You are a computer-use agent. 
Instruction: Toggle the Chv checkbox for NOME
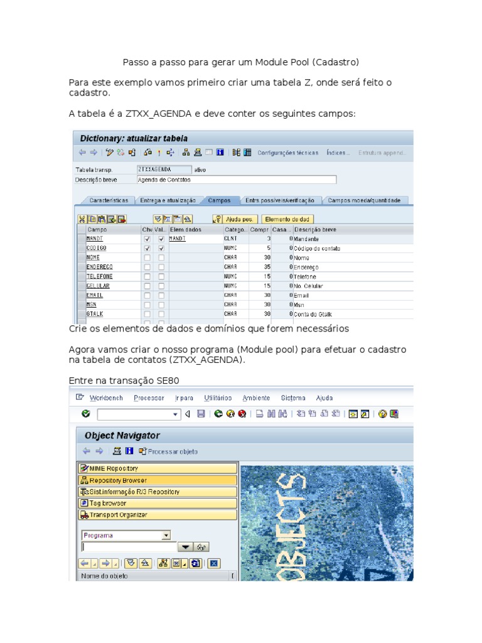(x=147, y=257)
